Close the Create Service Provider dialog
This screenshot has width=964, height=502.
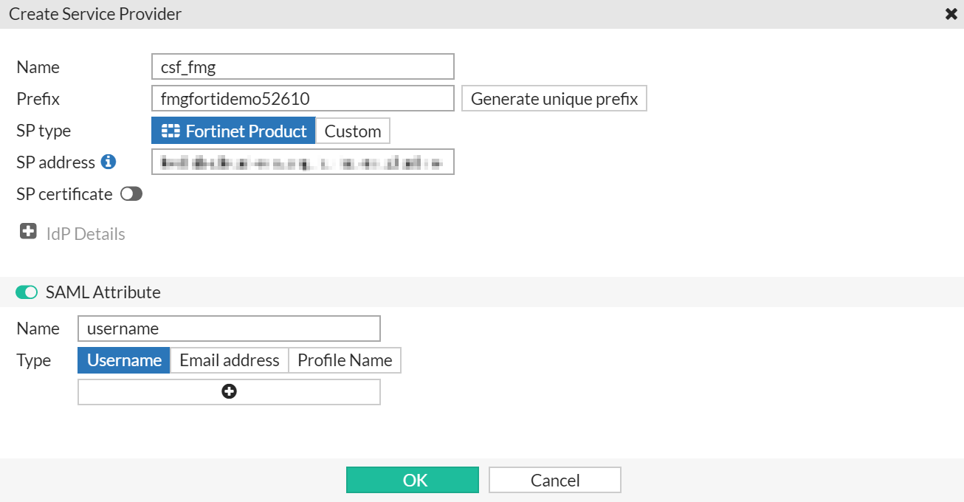951,13
